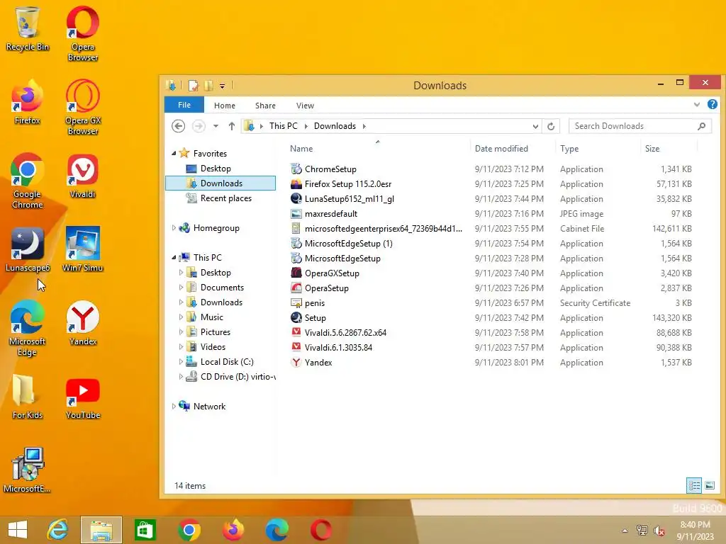Open the File menu tab

(184, 105)
